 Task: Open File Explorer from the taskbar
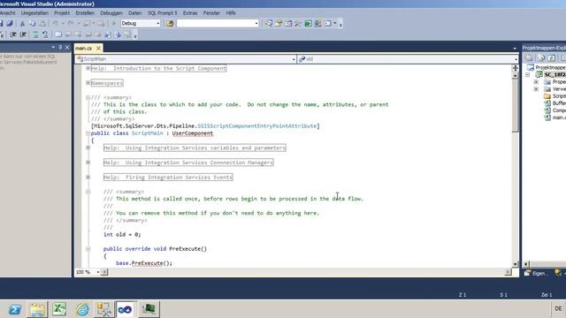(37, 309)
